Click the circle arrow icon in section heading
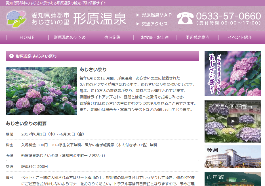The image size is (265, 186). [x=11, y=56]
